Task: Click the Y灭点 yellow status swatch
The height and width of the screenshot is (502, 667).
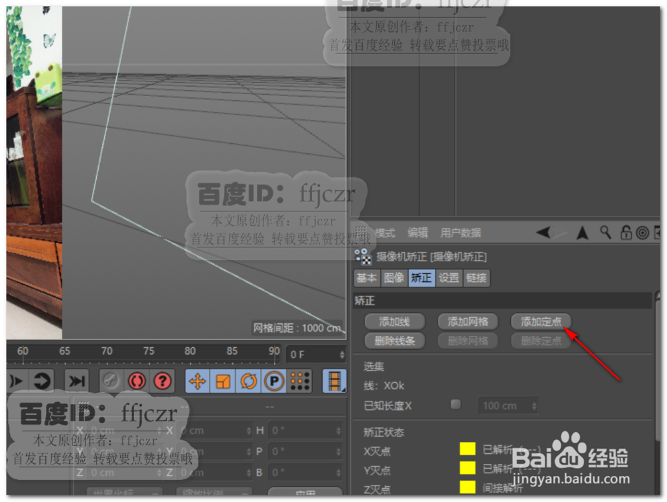Action: point(468,467)
